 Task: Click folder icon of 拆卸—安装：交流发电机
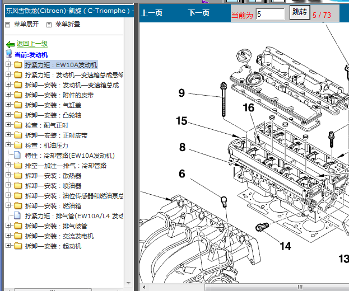click(18, 236)
